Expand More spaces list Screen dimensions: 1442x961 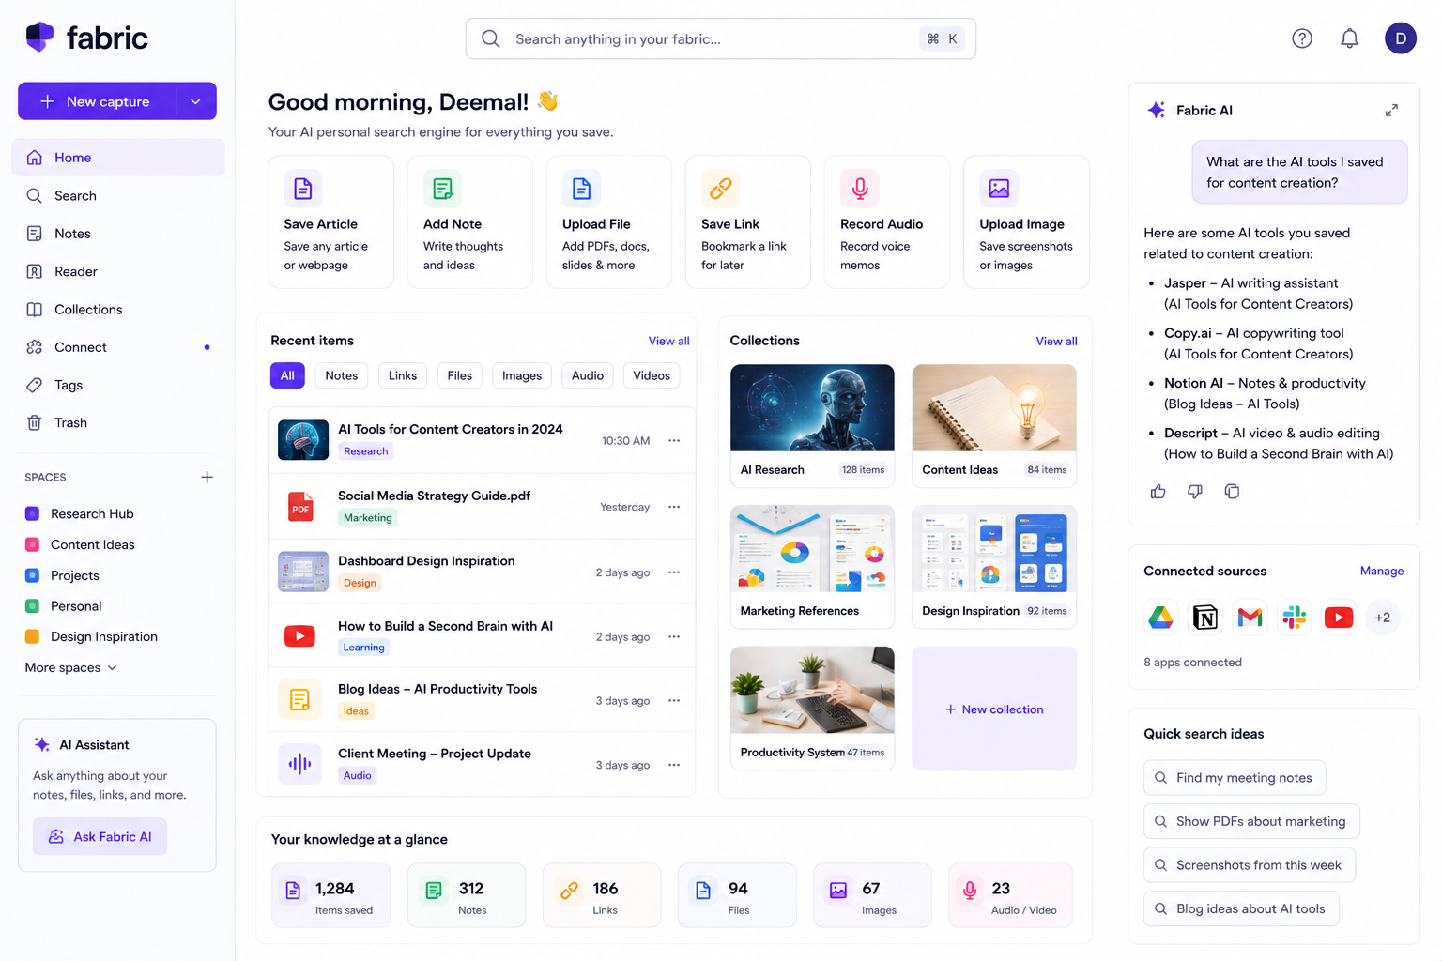pos(71,667)
